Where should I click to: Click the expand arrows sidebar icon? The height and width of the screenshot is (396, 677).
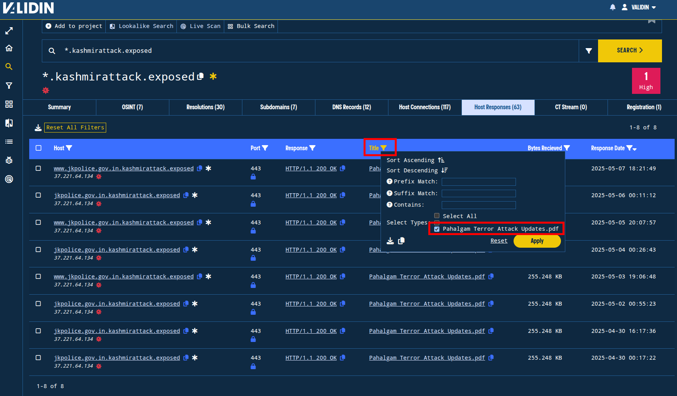pos(9,31)
